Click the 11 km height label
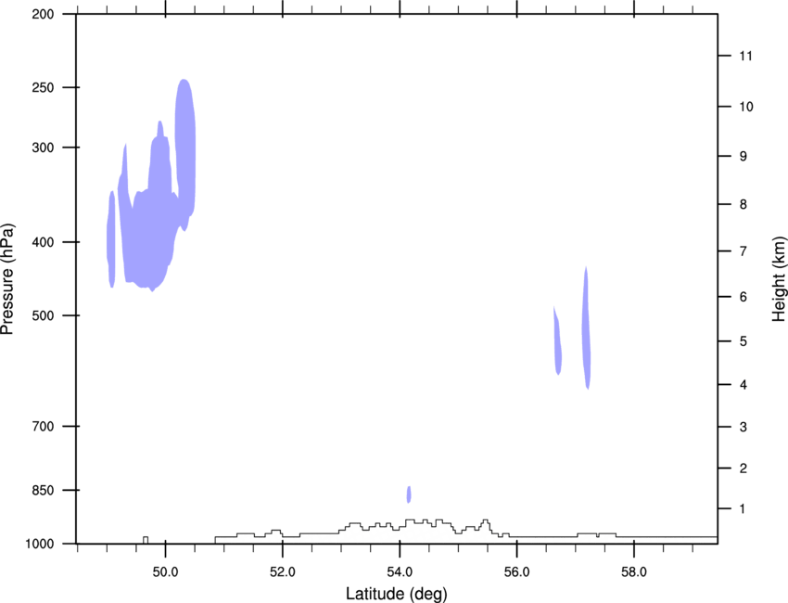Image resolution: width=788 pixels, height=603 pixels. coord(745,56)
